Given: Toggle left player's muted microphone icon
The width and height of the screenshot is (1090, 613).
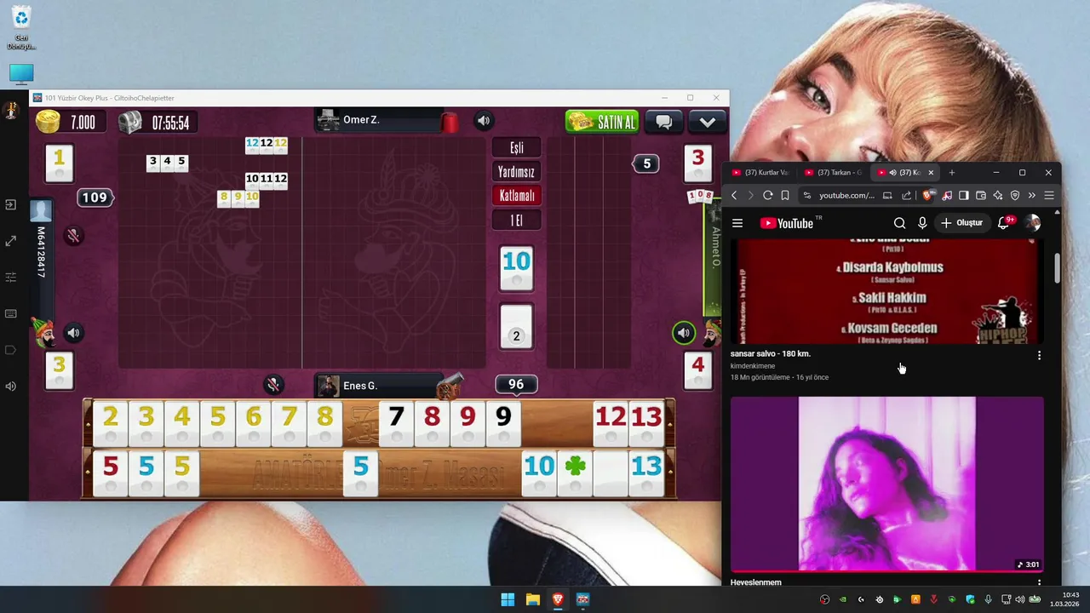Looking at the screenshot, I should (x=73, y=236).
